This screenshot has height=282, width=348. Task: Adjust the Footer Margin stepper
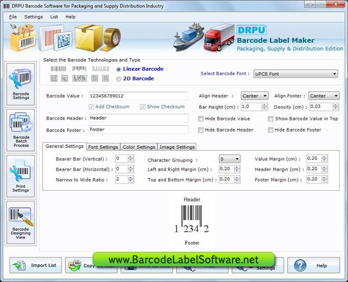tap(324, 179)
